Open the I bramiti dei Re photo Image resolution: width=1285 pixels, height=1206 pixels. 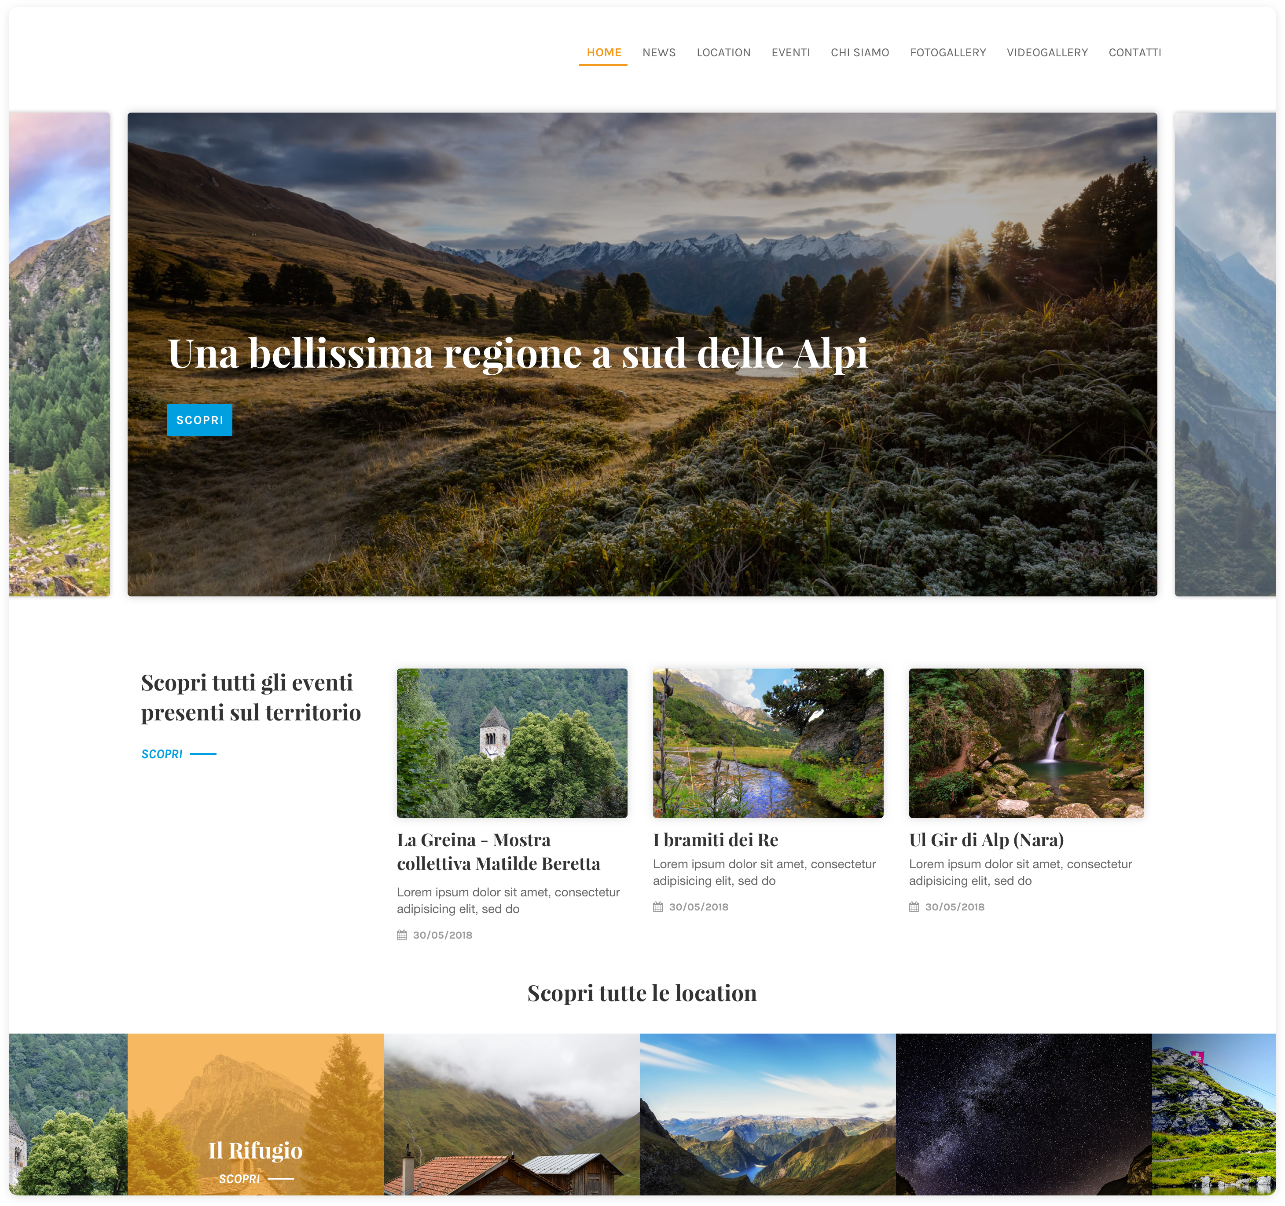[768, 743]
